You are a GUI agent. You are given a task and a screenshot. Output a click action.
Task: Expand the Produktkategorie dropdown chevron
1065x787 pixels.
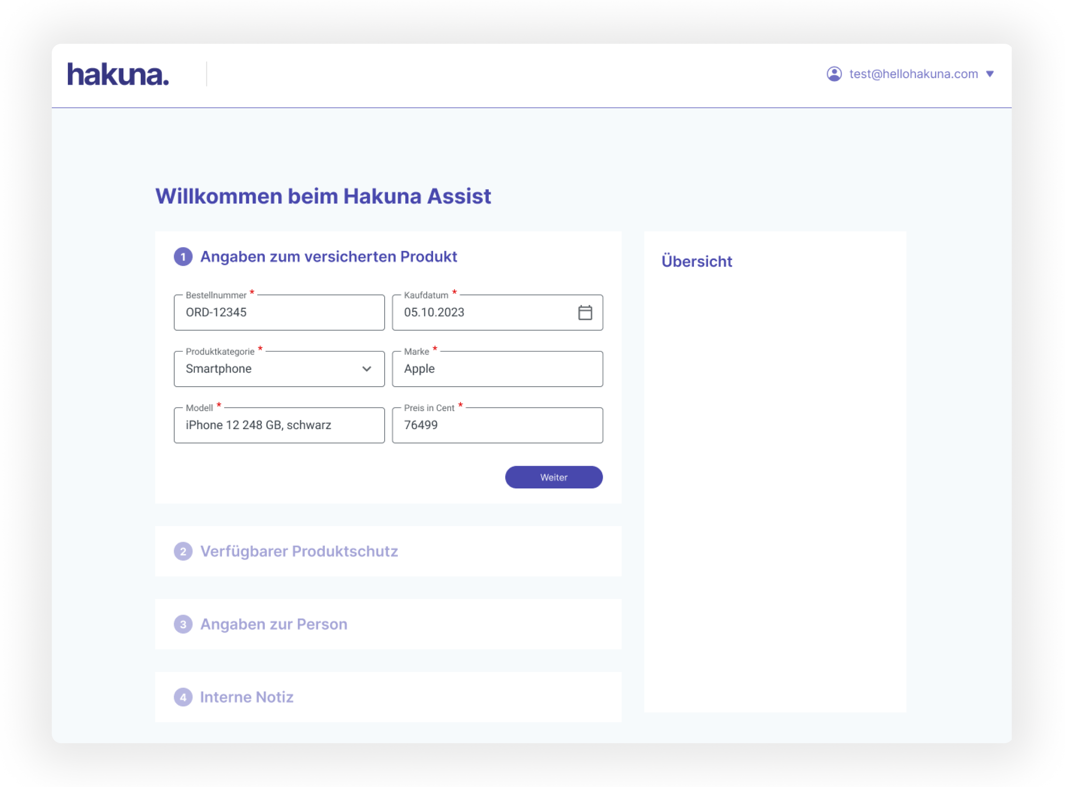pos(366,369)
